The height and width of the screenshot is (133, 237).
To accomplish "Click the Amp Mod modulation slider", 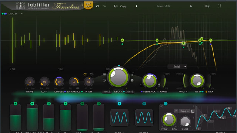I will coord(16,117).
